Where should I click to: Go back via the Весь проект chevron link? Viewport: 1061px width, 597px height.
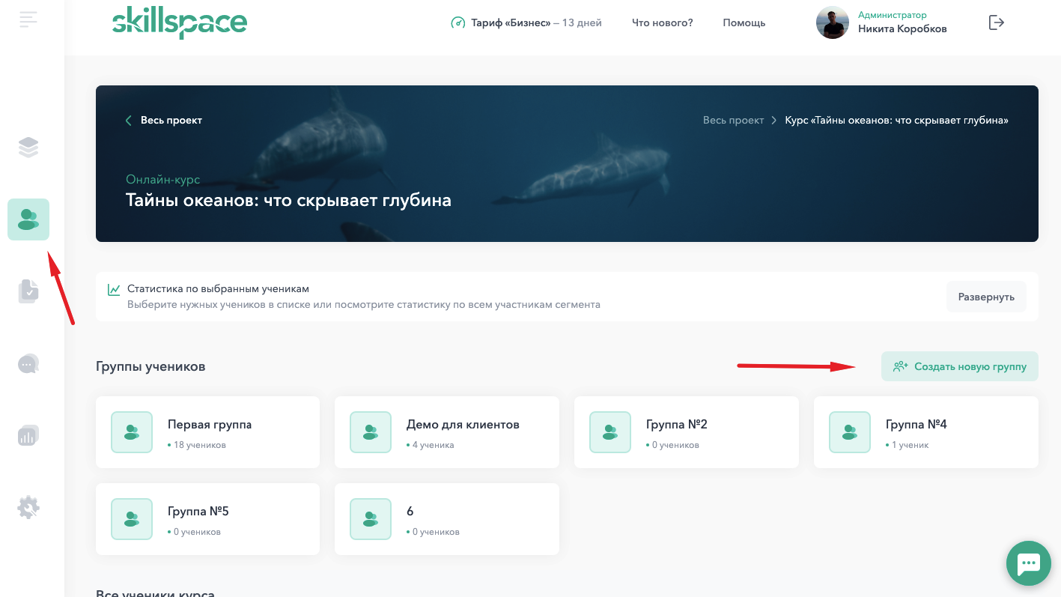pyautogui.click(x=164, y=120)
